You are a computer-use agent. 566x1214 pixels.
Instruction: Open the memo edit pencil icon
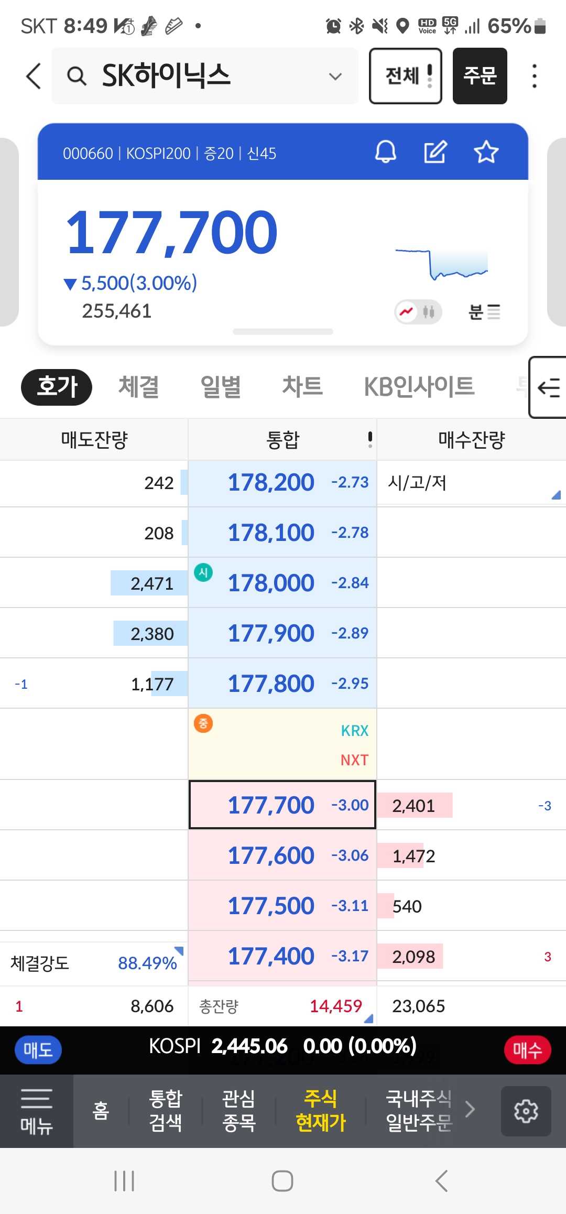[435, 153]
